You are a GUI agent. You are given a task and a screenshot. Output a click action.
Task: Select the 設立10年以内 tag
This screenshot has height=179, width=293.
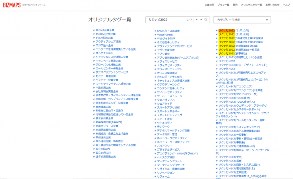click(x=104, y=153)
